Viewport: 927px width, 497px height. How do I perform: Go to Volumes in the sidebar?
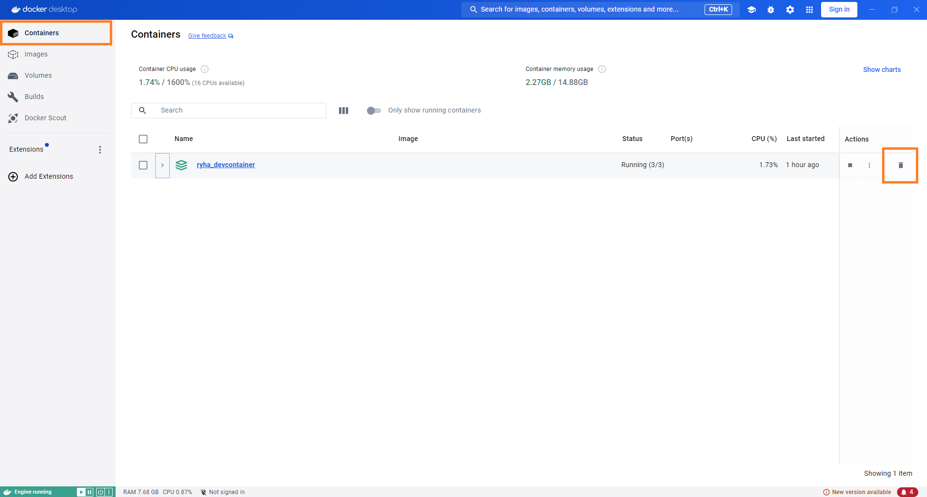(x=57, y=75)
